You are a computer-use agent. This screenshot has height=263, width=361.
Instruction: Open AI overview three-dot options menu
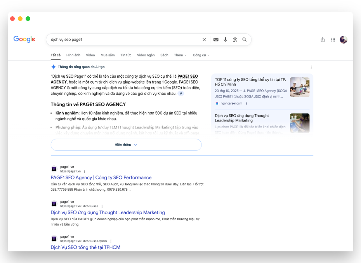(x=311, y=67)
